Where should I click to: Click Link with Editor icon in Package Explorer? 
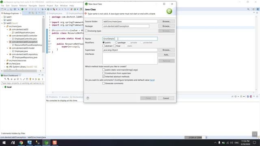[x=33, y=13]
